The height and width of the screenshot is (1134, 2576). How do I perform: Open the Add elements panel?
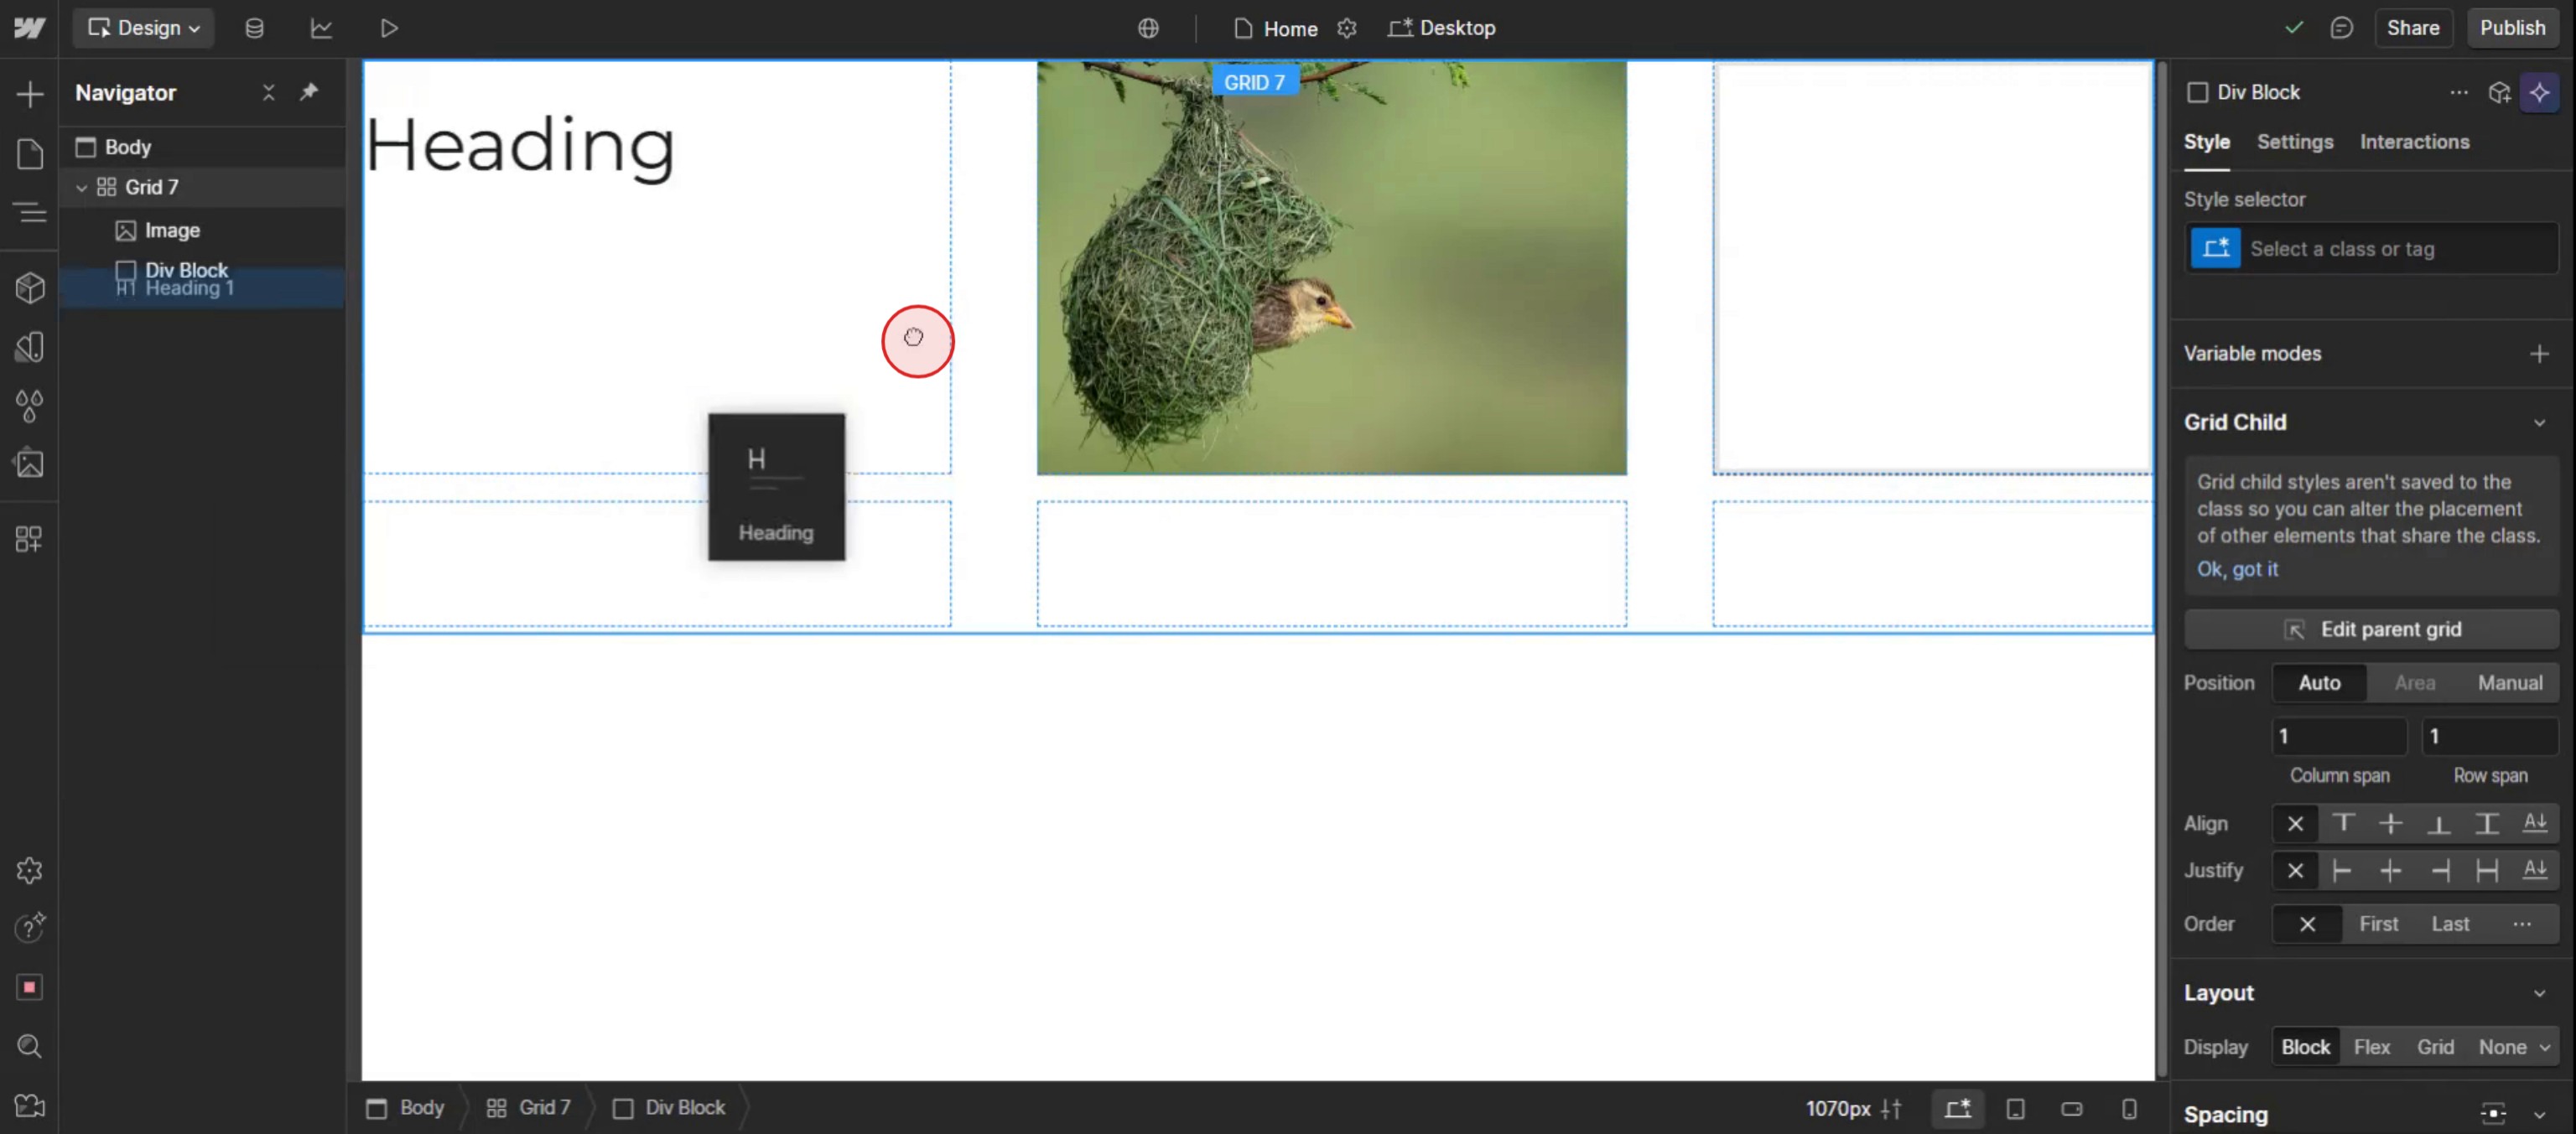pos(30,94)
